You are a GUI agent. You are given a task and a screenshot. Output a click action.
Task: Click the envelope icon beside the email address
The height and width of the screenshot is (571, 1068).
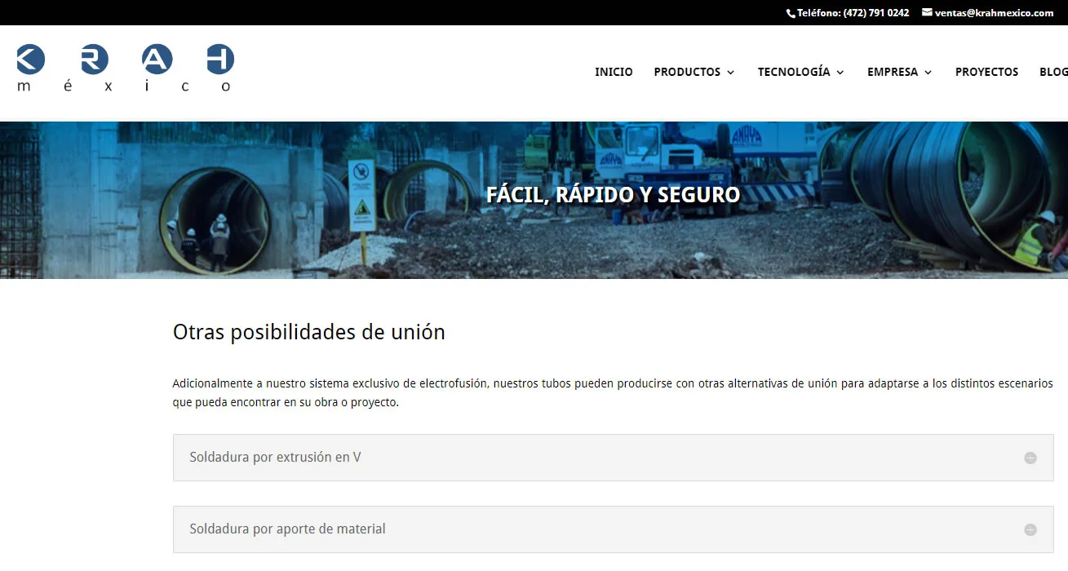[927, 12]
